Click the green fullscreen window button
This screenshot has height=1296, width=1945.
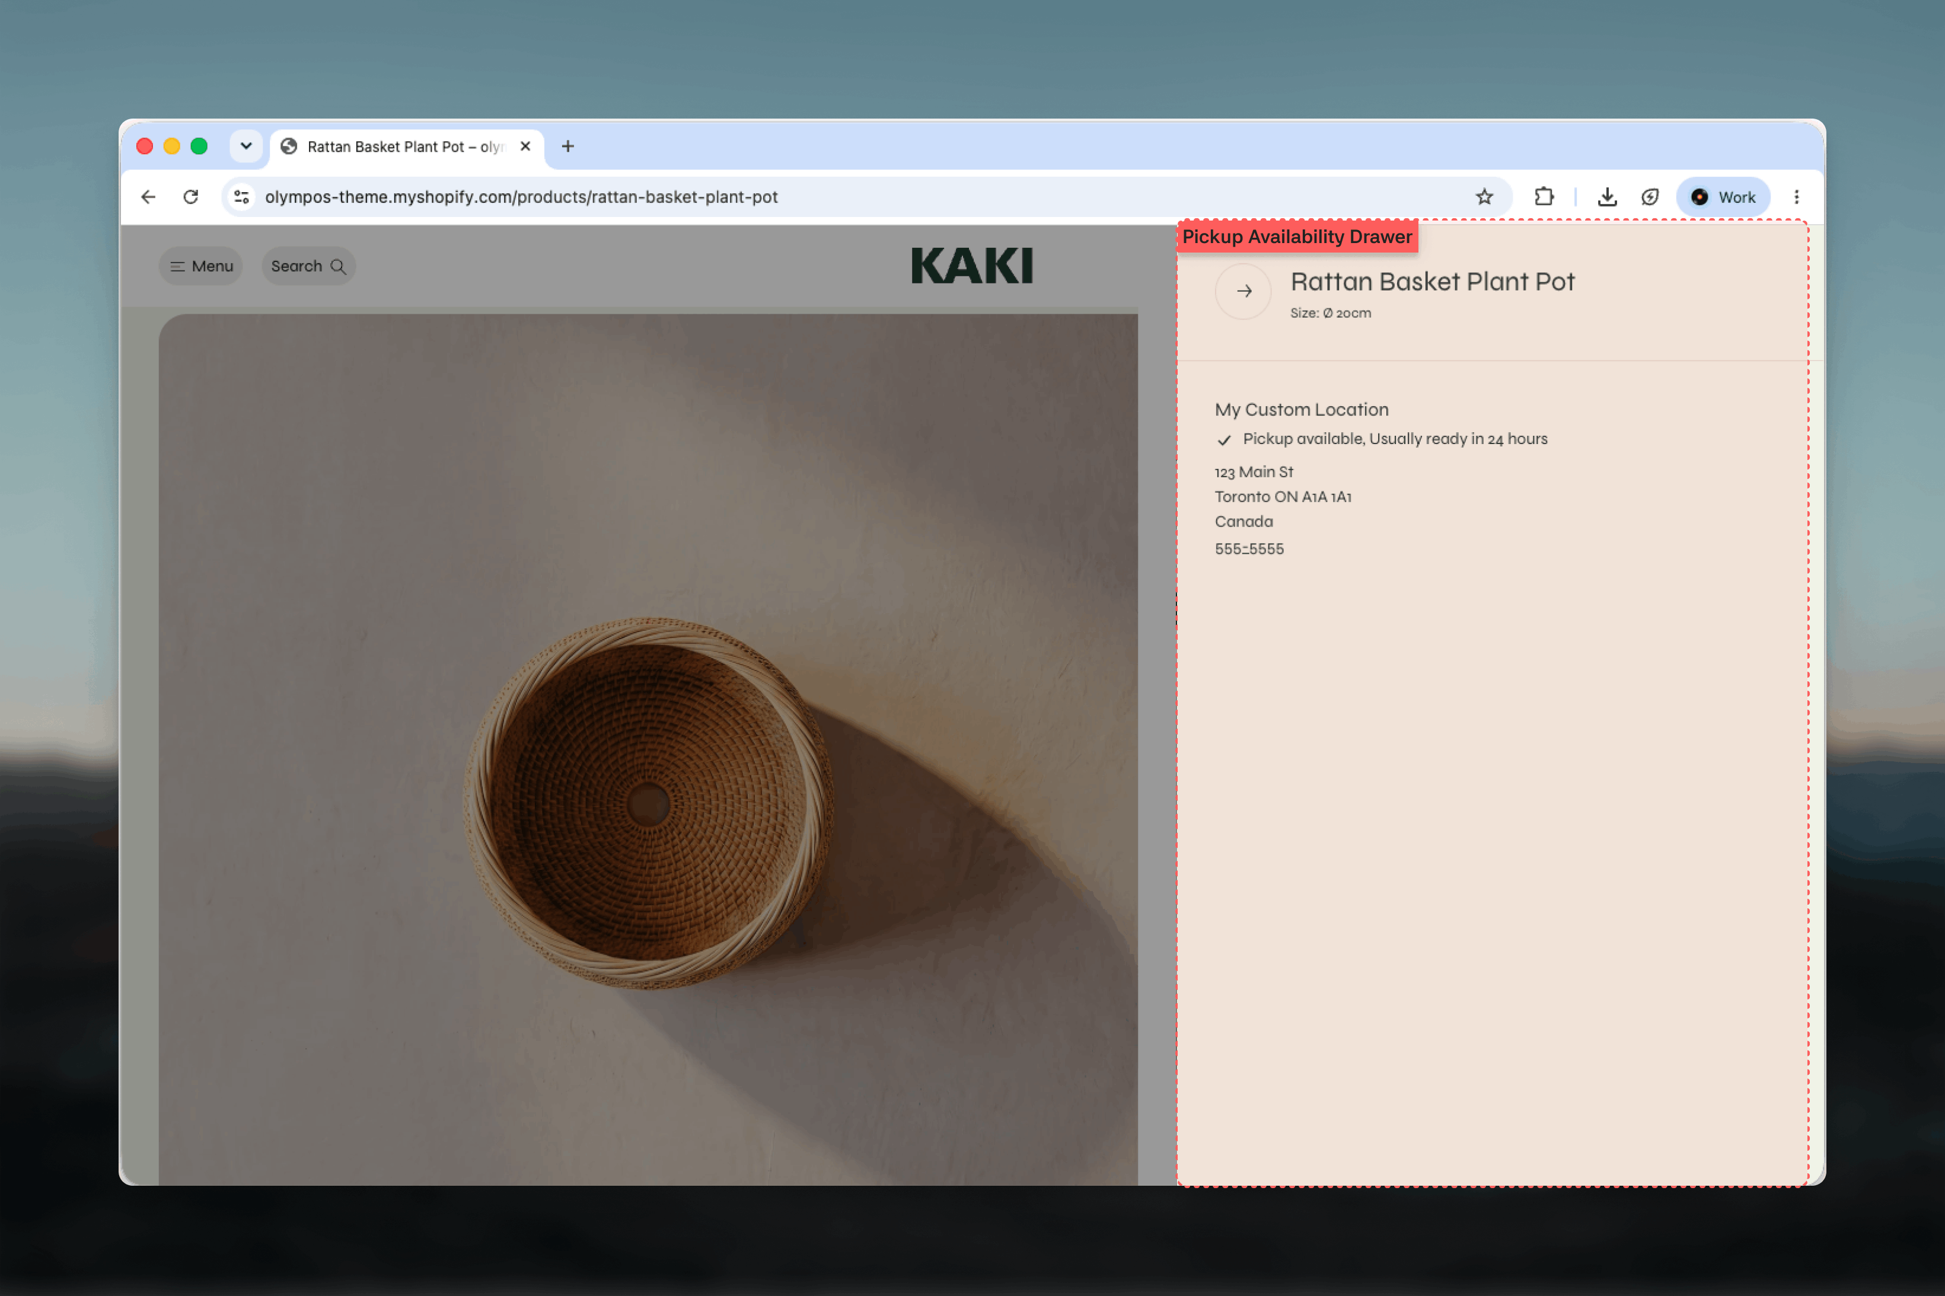199,146
